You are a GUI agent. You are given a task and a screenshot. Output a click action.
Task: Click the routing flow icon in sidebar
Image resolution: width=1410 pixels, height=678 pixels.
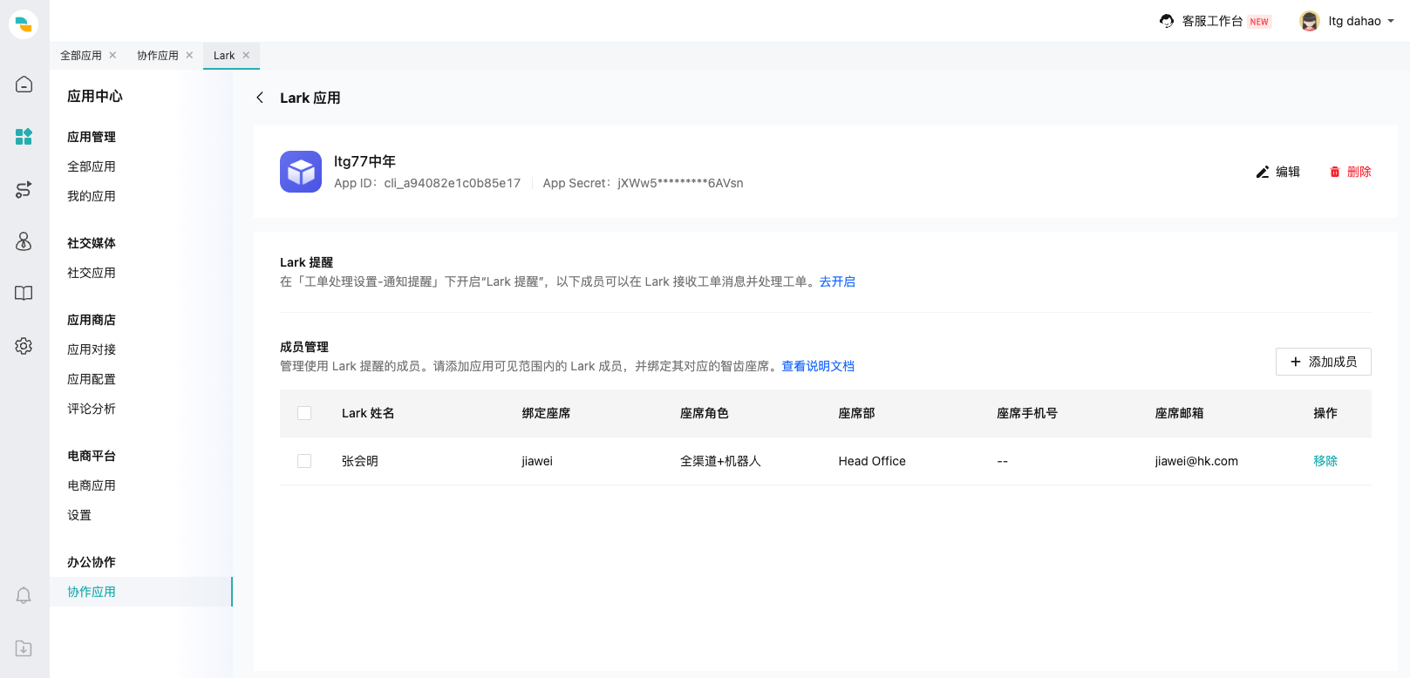point(24,189)
